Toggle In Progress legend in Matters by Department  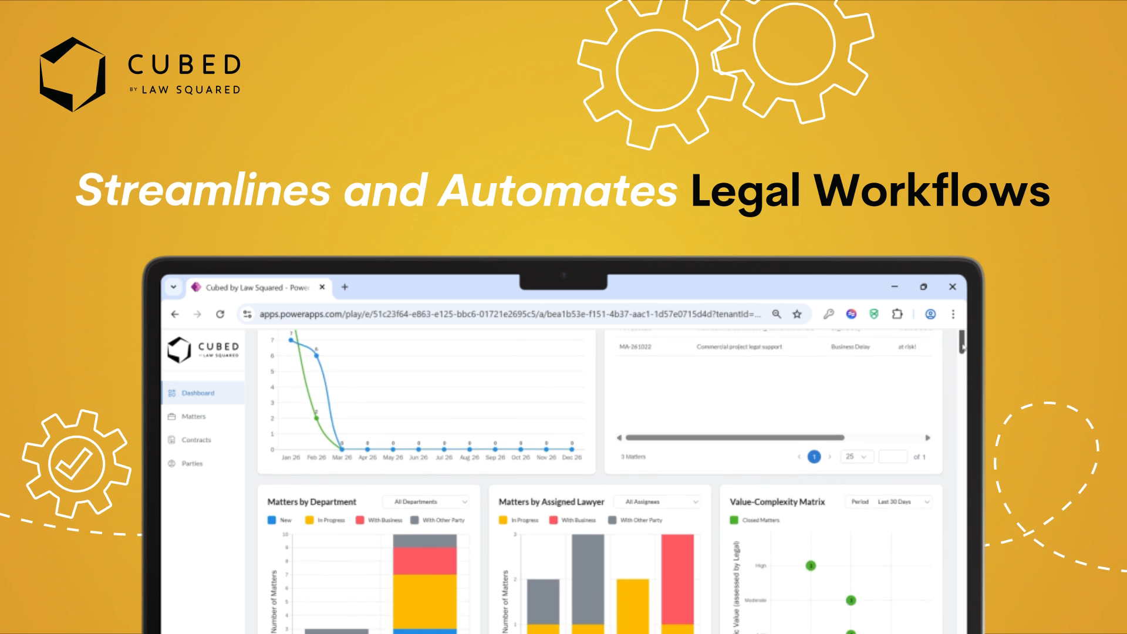tap(325, 520)
